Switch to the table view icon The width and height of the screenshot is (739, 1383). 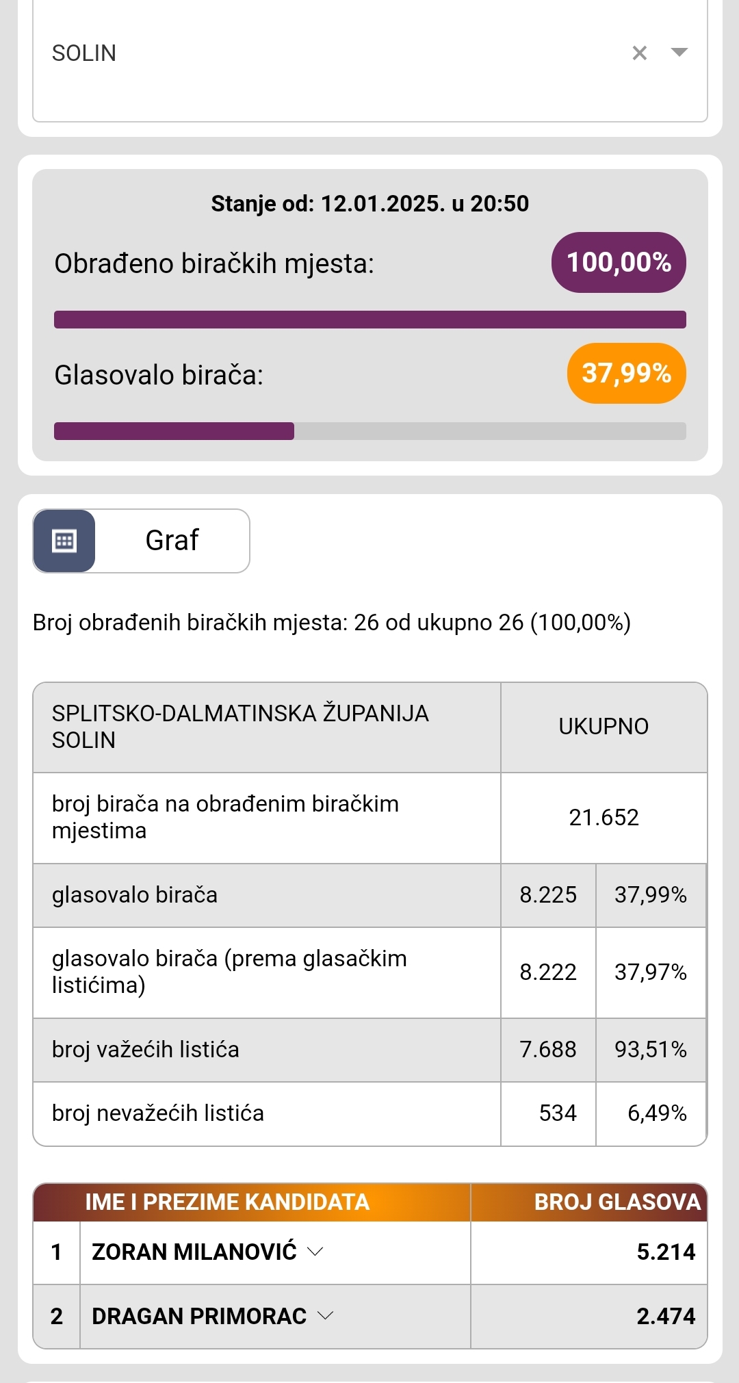(x=64, y=541)
